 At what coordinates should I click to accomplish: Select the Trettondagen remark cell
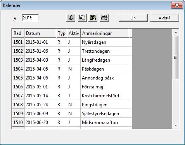pyautogui.click(x=105, y=51)
